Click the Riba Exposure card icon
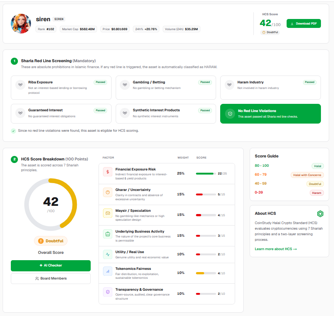This screenshot has width=334, height=316. point(20,84)
